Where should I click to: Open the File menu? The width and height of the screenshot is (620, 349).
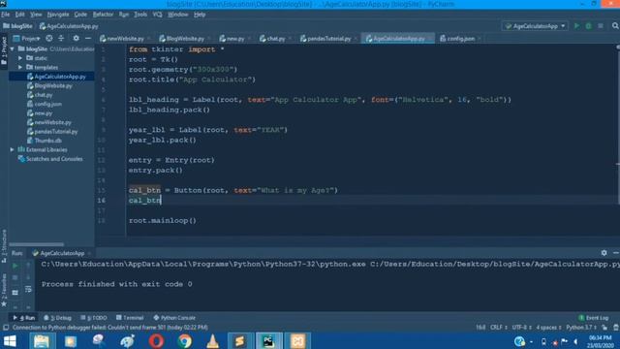(x=6, y=15)
